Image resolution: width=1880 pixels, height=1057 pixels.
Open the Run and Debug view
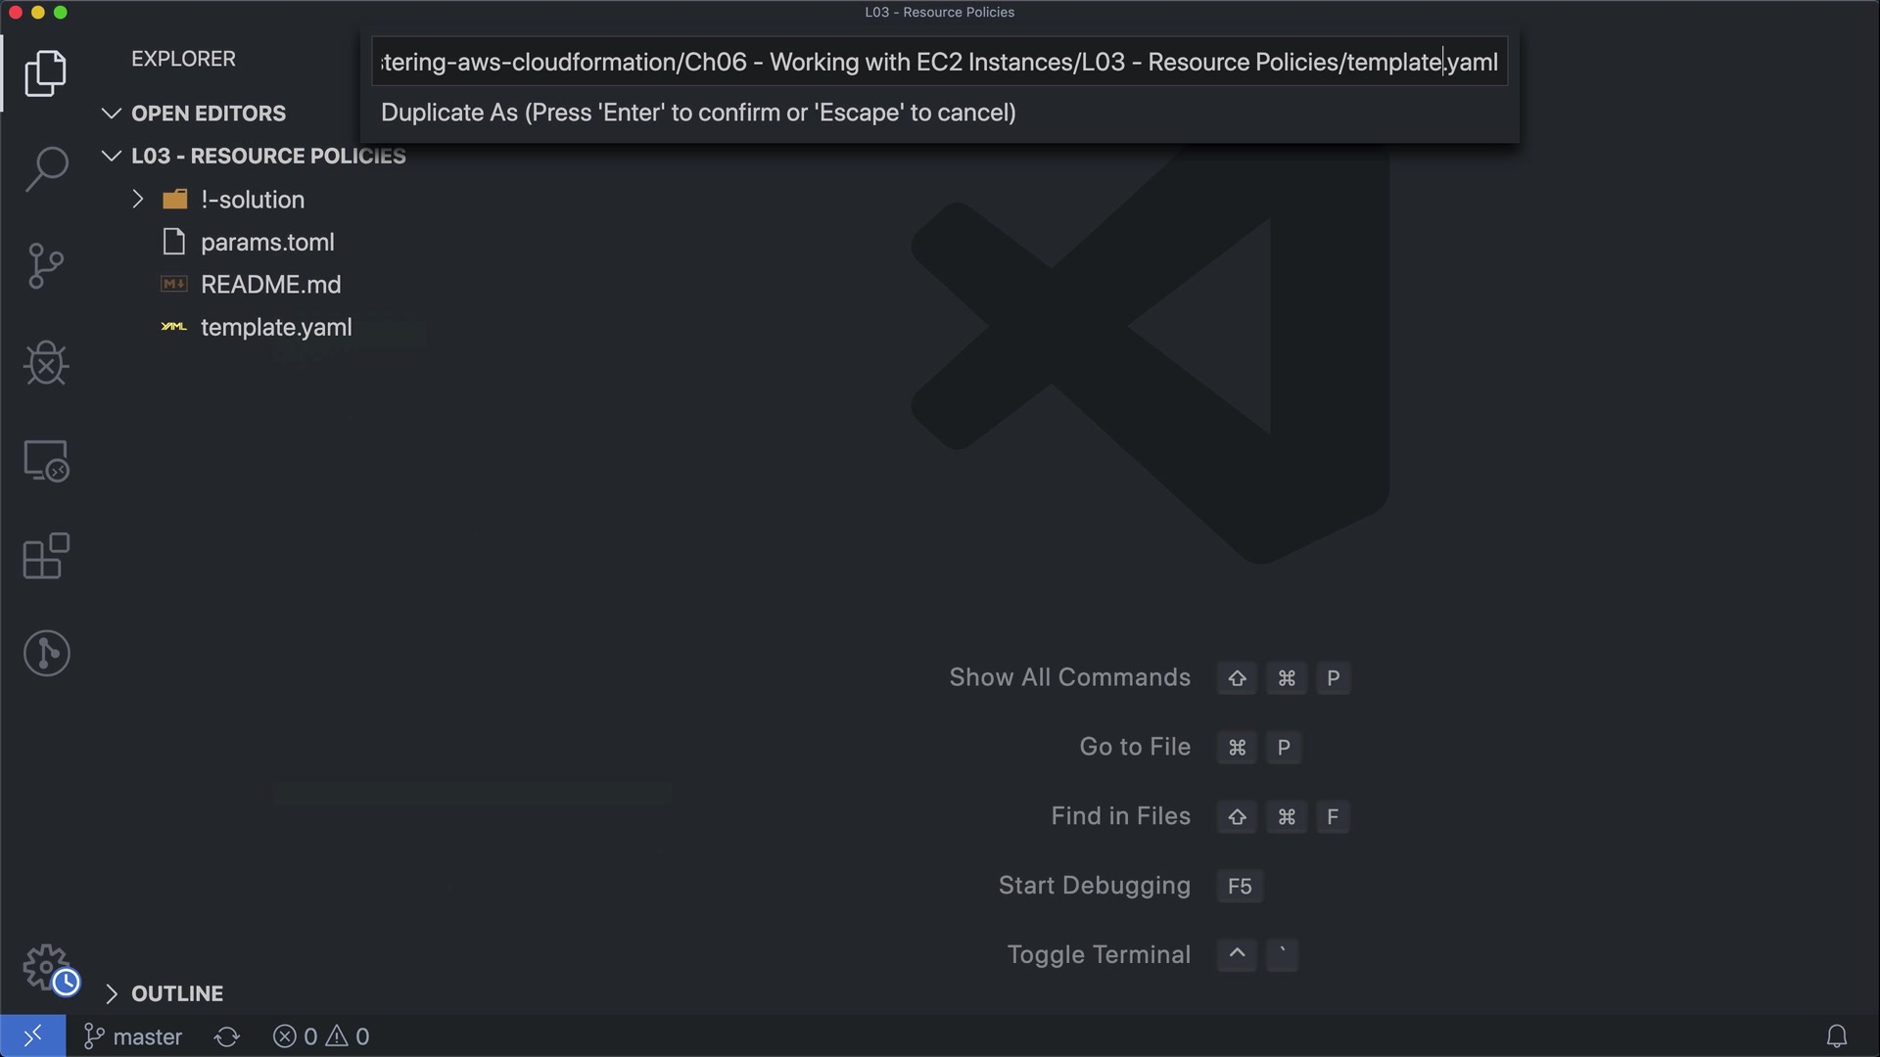(x=46, y=363)
